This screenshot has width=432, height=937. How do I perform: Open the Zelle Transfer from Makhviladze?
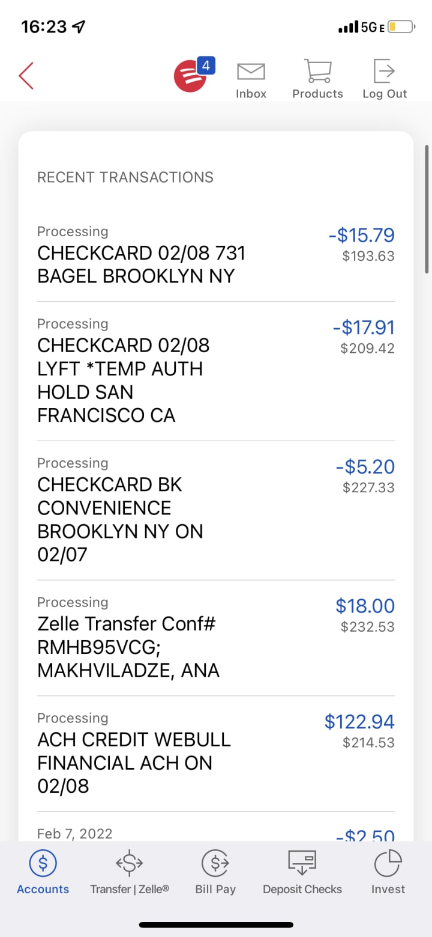(128, 647)
